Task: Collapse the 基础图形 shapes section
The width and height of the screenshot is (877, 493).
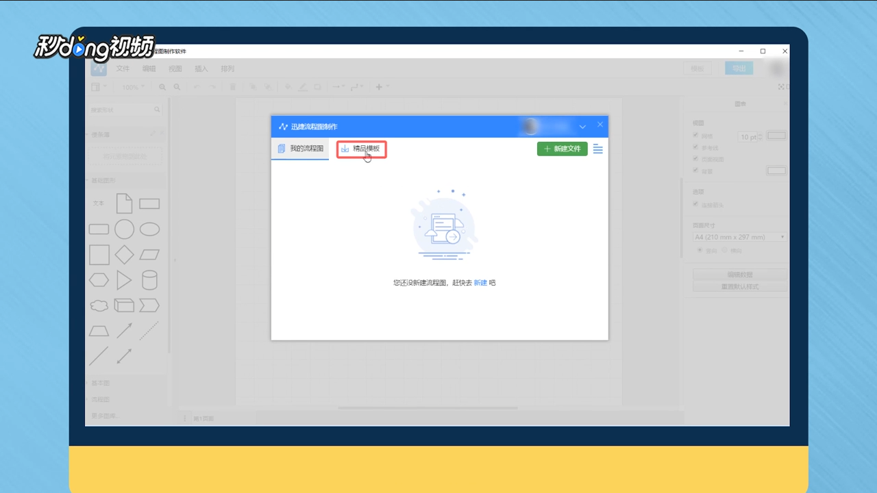Action: (x=104, y=180)
